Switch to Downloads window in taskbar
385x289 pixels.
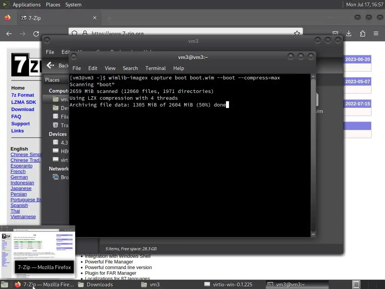point(96,284)
